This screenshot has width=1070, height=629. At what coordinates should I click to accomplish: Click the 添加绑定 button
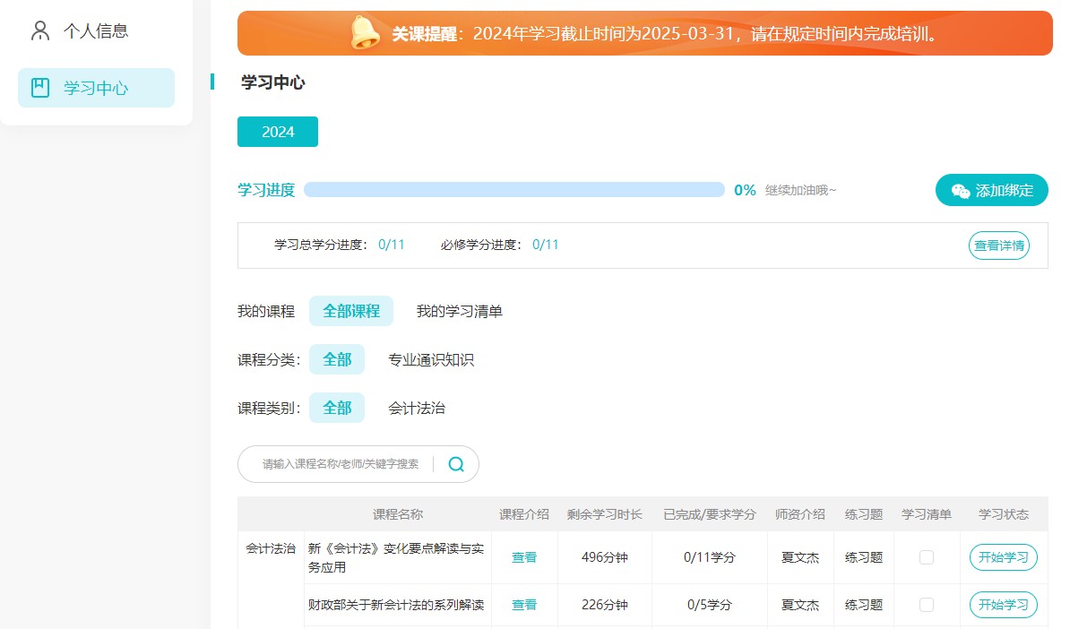[991, 190]
